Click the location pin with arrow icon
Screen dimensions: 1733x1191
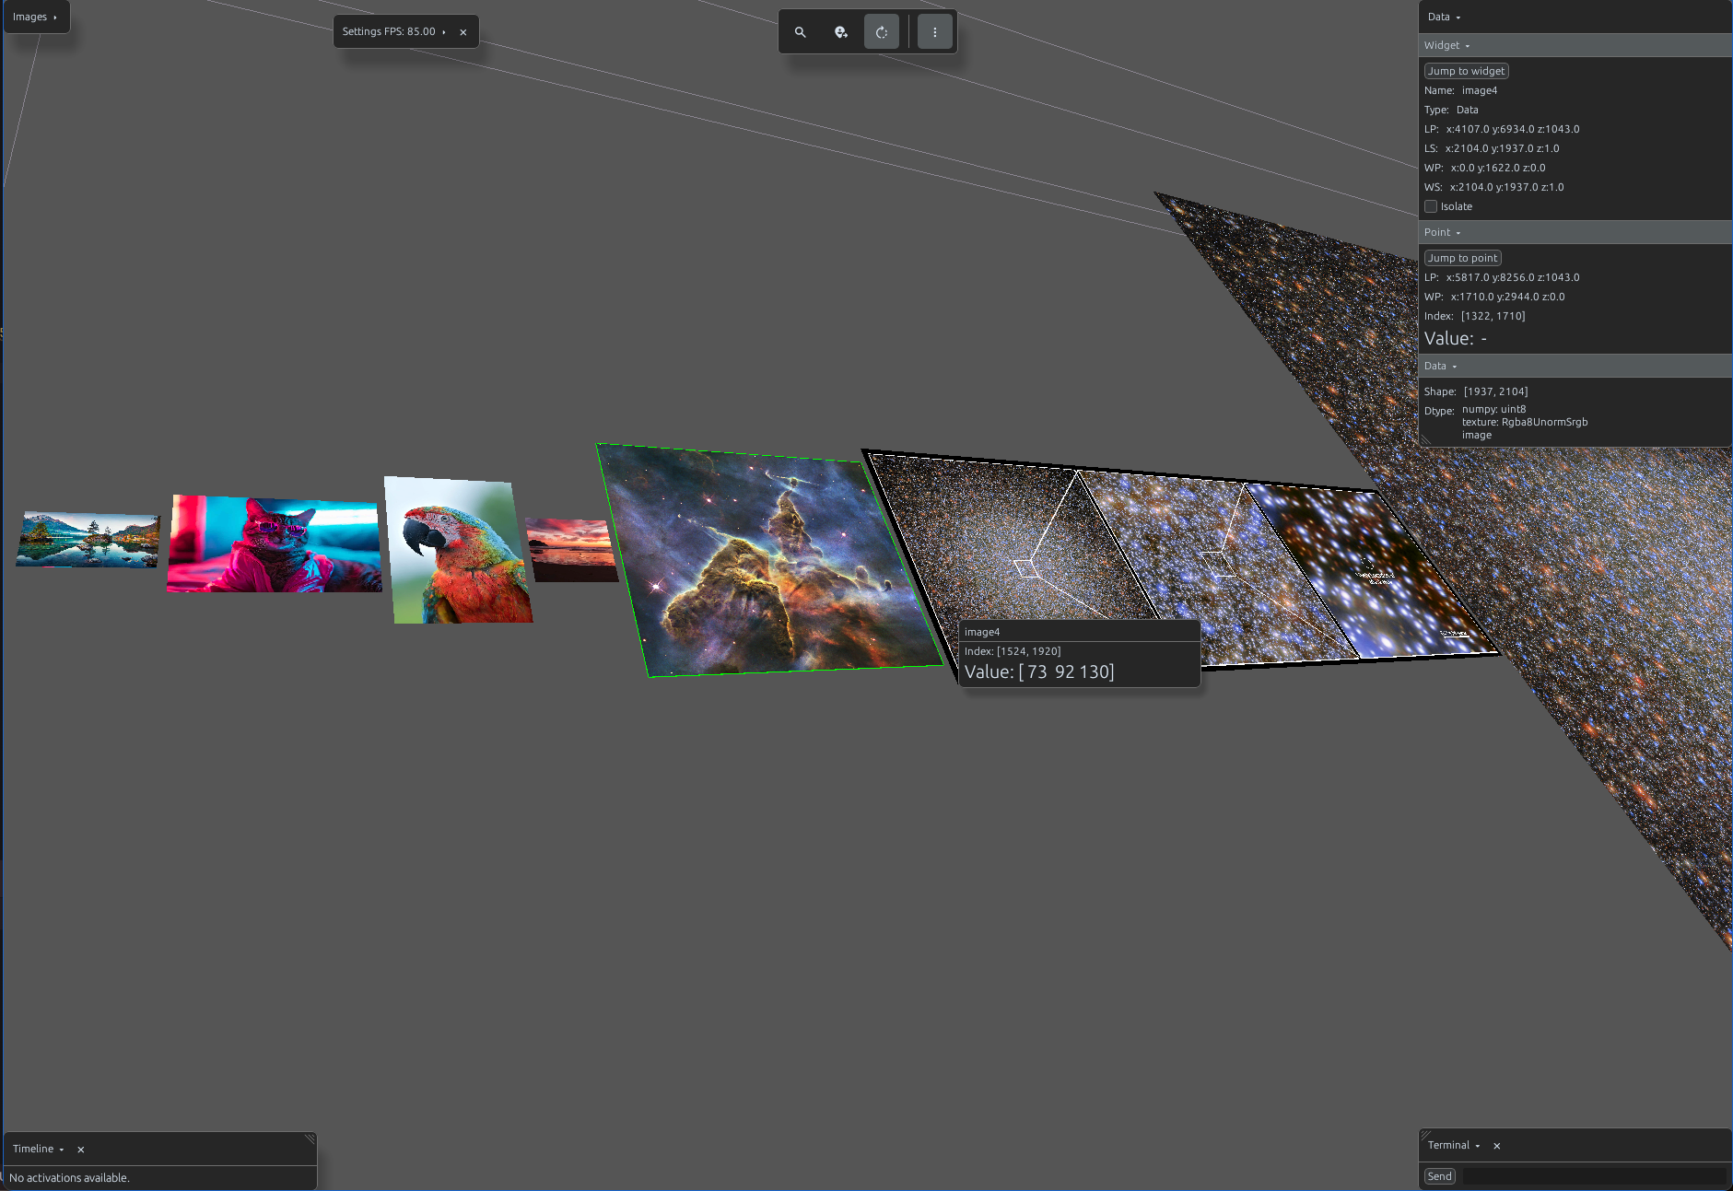pos(841,32)
